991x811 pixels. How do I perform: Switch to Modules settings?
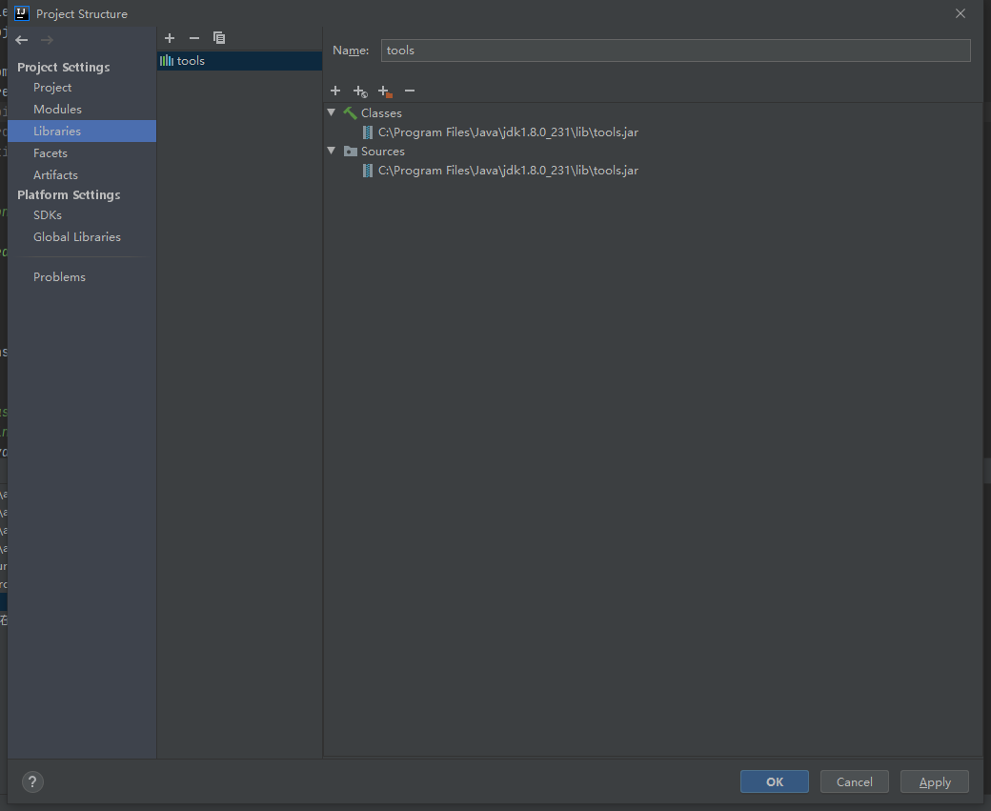[x=57, y=110]
